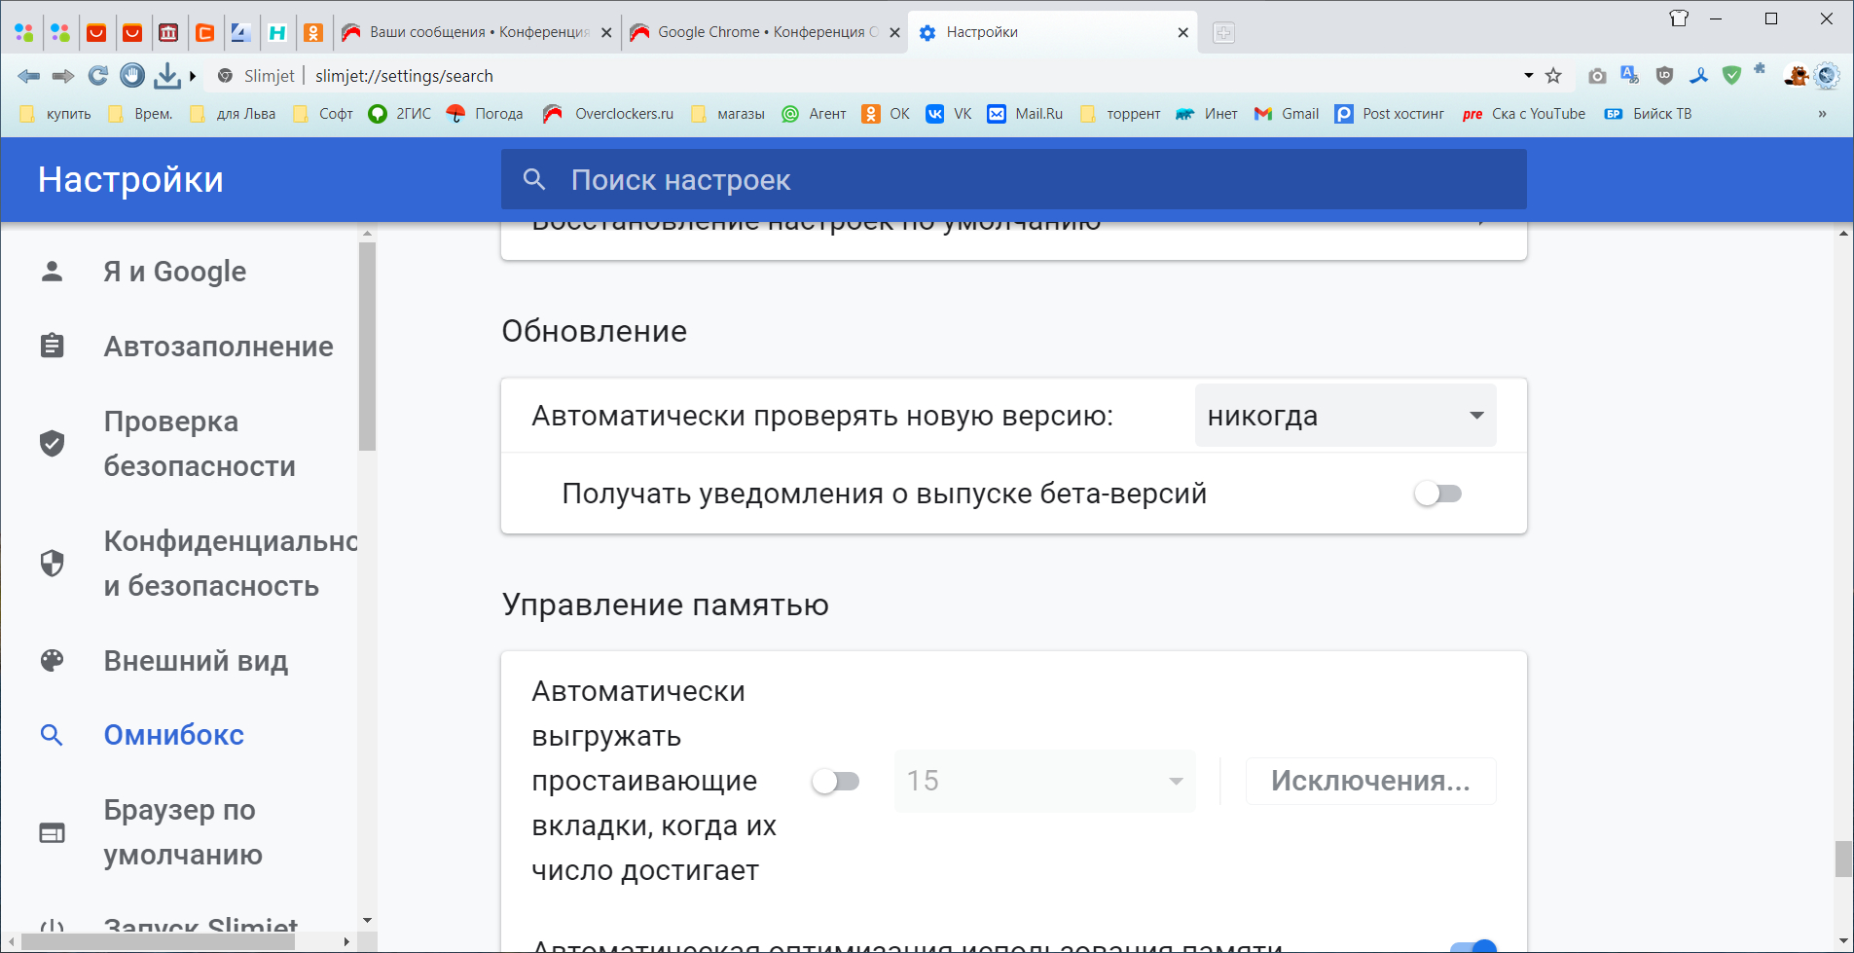Open the Gmail bookmark
The height and width of the screenshot is (953, 1854).
point(1287,114)
